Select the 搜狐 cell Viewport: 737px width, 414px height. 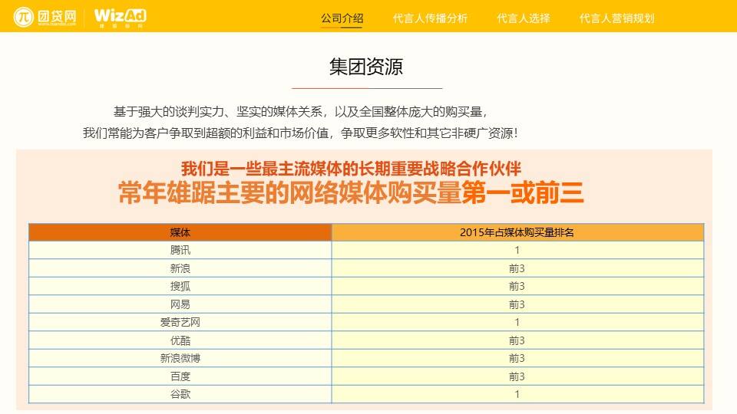click(180, 286)
